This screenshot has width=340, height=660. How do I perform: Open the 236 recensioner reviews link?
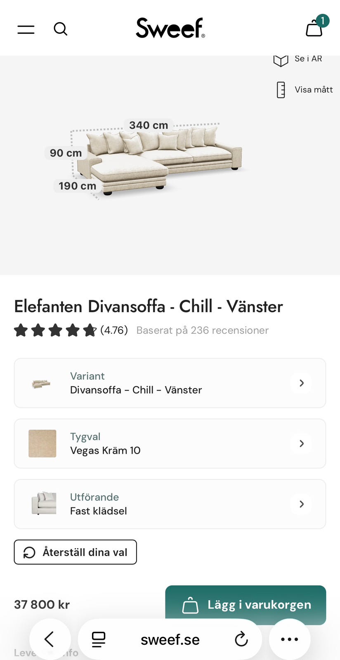click(202, 330)
